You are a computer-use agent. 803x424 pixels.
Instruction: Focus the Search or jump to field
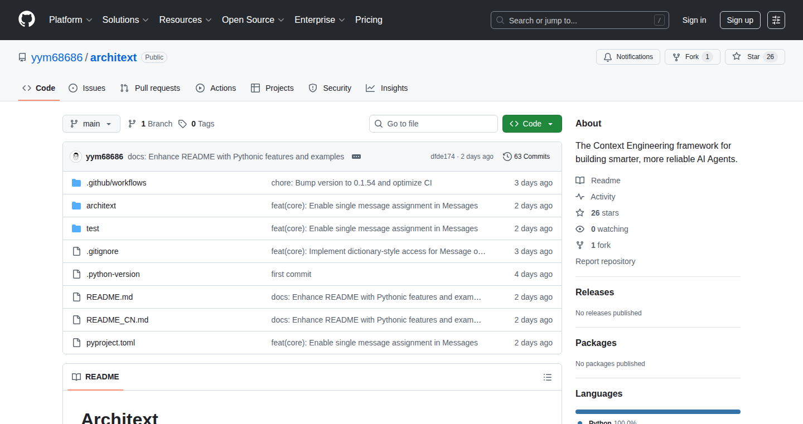(580, 20)
